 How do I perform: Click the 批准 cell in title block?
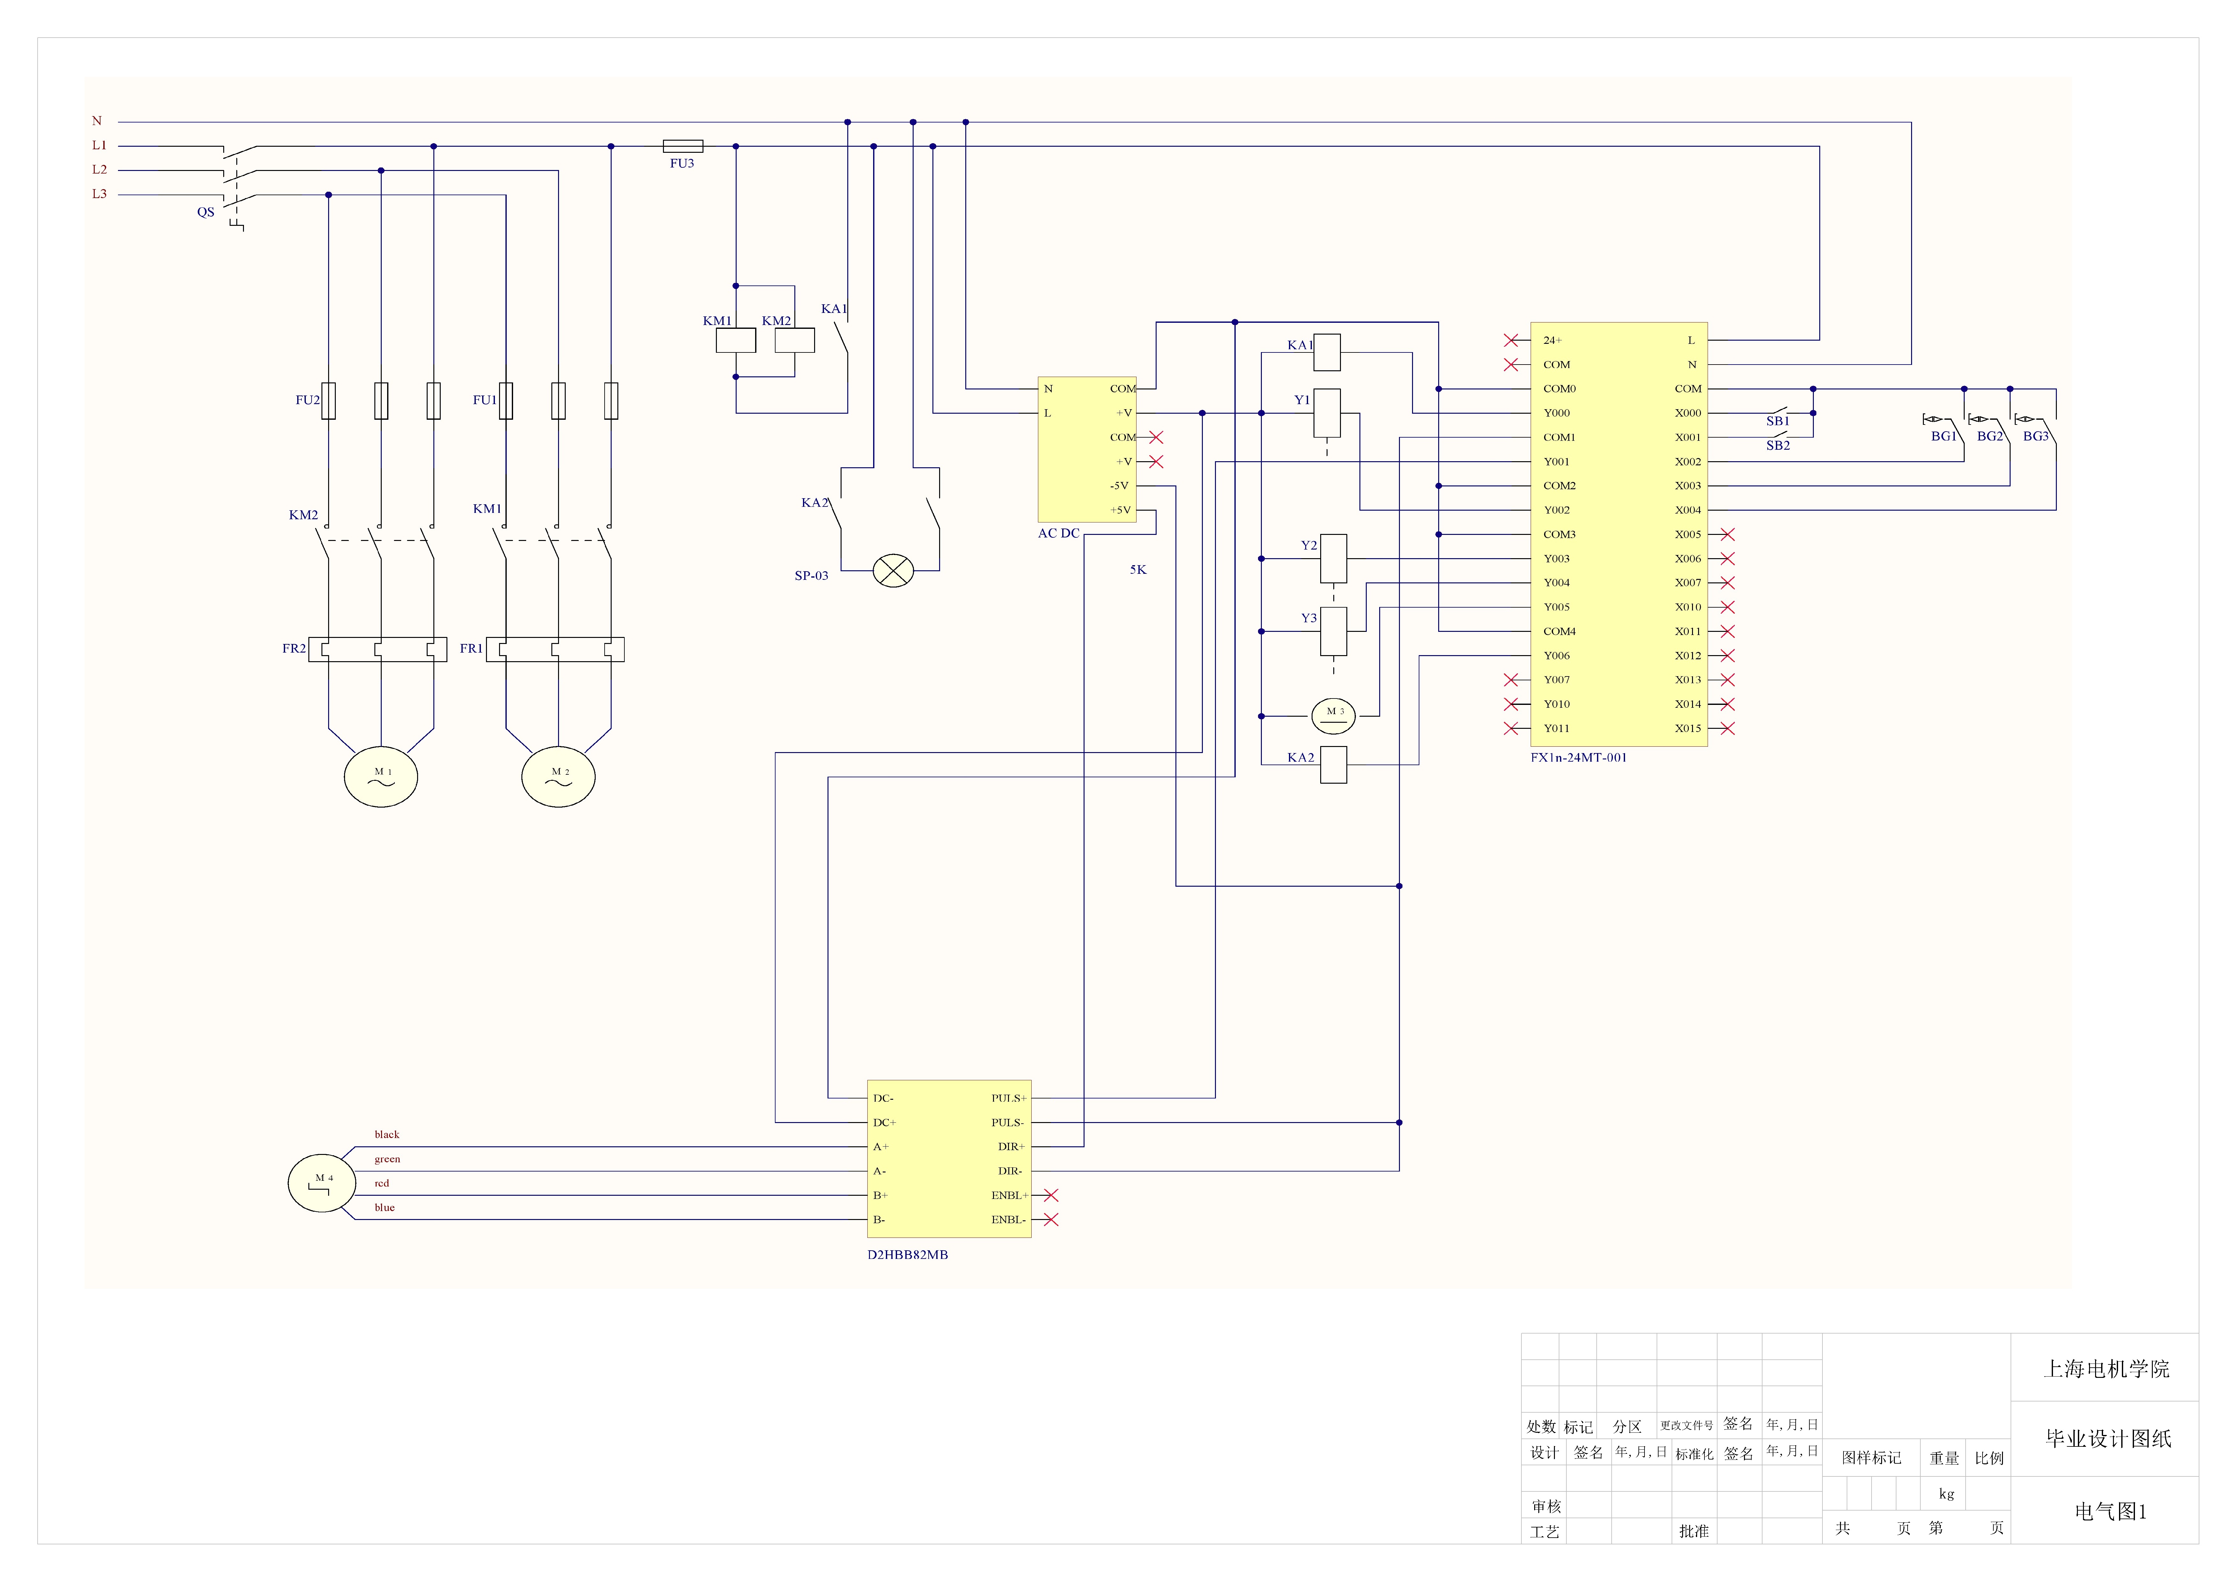[x=1694, y=1531]
